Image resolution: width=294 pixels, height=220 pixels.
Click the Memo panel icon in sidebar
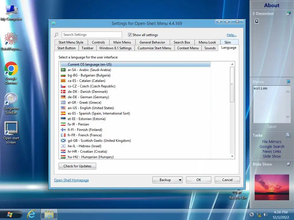(x=288, y=81)
